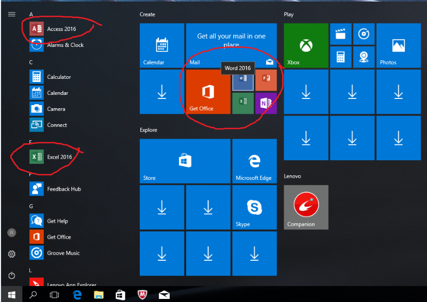Open the small Calculator tile in Play
This screenshot has width=427, height=302.
(341, 57)
